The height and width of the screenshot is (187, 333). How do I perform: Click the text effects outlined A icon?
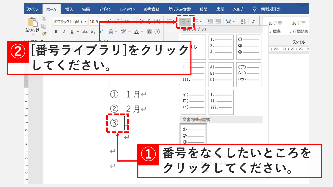click(111, 32)
